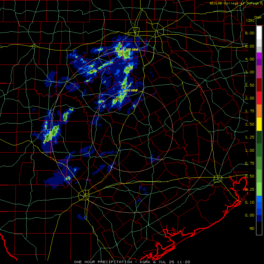Click the 0.10 legend value
Image resolution: width=264 pixels, height=264 pixels.
coord(250,202)
